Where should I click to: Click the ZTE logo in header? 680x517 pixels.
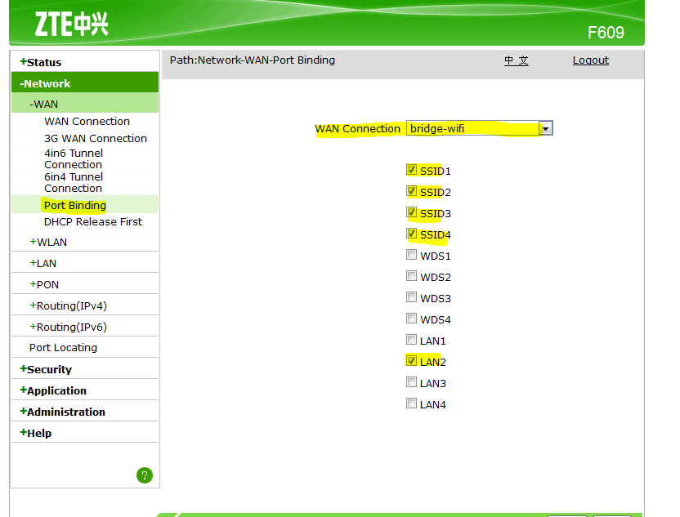tap(72, 24)
